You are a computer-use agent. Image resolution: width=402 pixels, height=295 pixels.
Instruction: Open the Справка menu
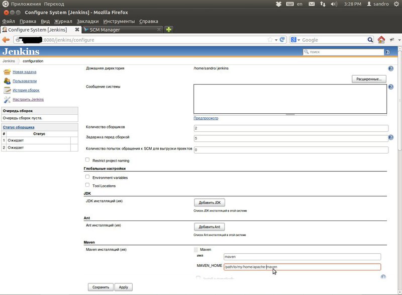tap(149, 21)
